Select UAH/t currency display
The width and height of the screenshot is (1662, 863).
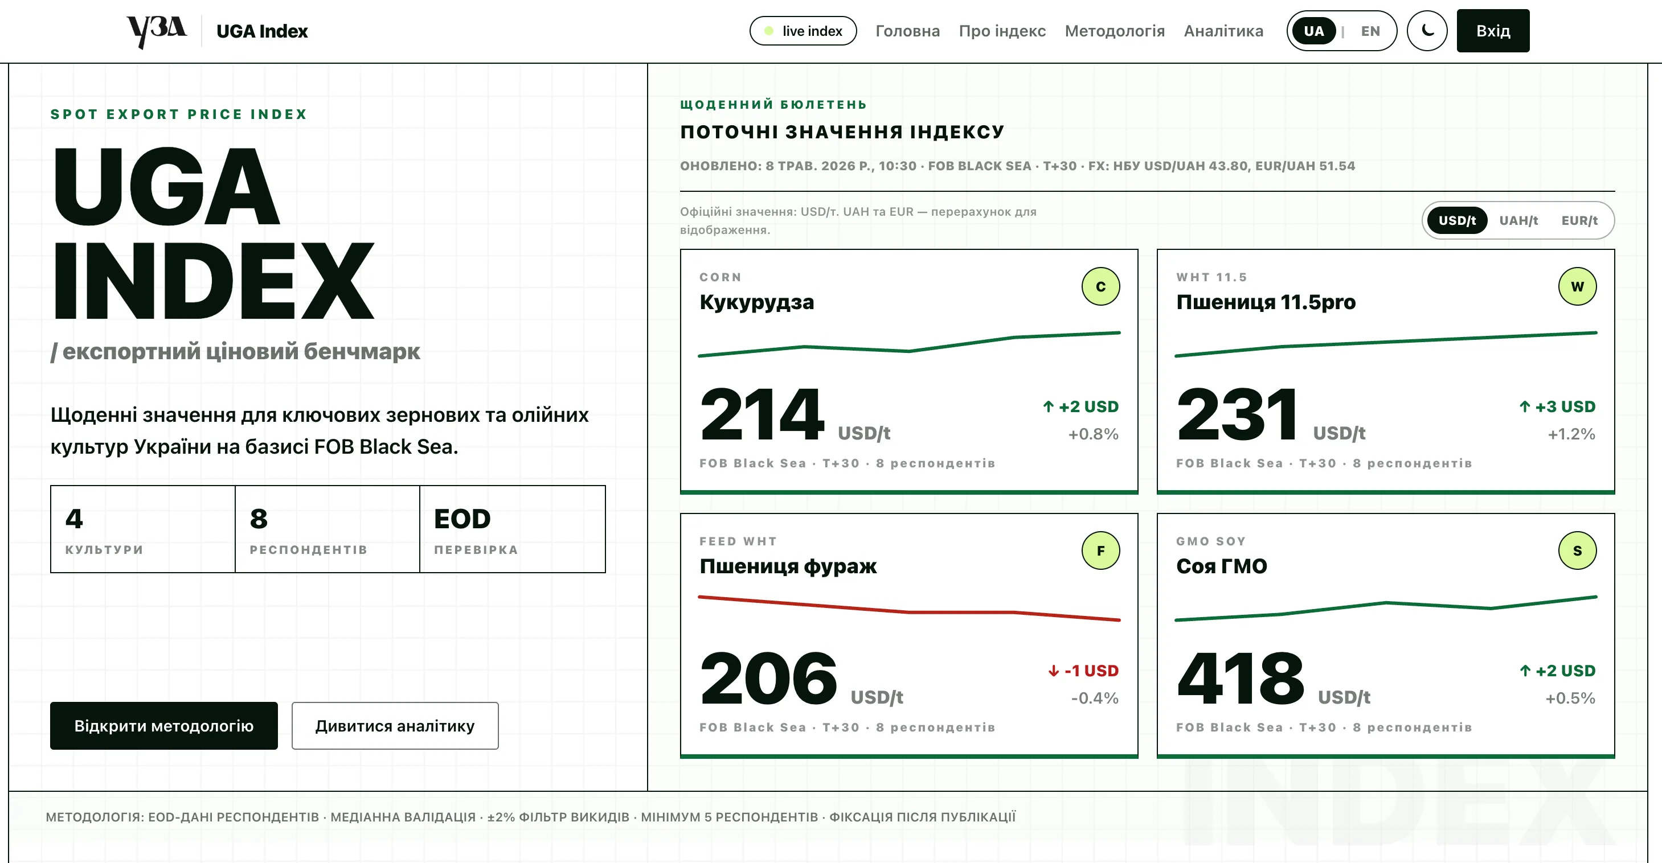[x=1518, y=220]
